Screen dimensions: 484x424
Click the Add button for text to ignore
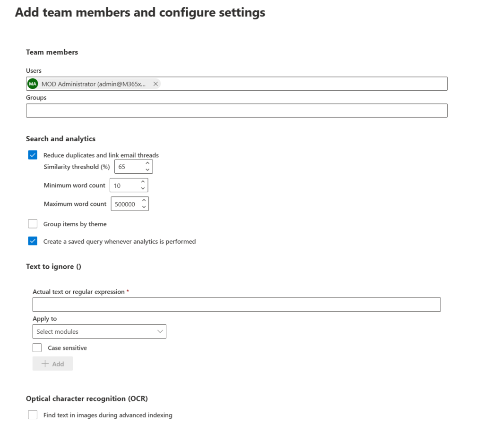52,364
